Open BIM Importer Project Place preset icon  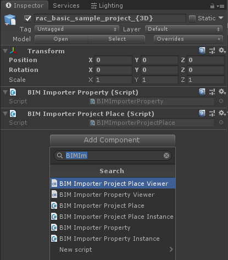212,113
